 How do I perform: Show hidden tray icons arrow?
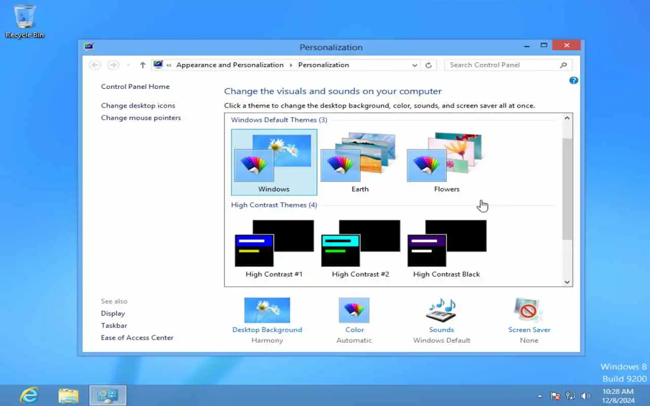(540, 396)
